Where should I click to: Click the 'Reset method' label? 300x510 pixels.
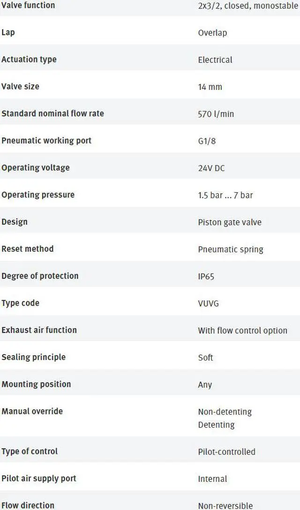tap(28, 249)
